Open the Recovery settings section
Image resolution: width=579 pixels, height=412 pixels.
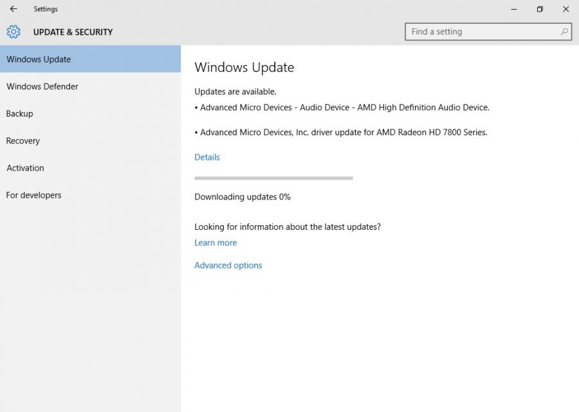coord(23,140)
